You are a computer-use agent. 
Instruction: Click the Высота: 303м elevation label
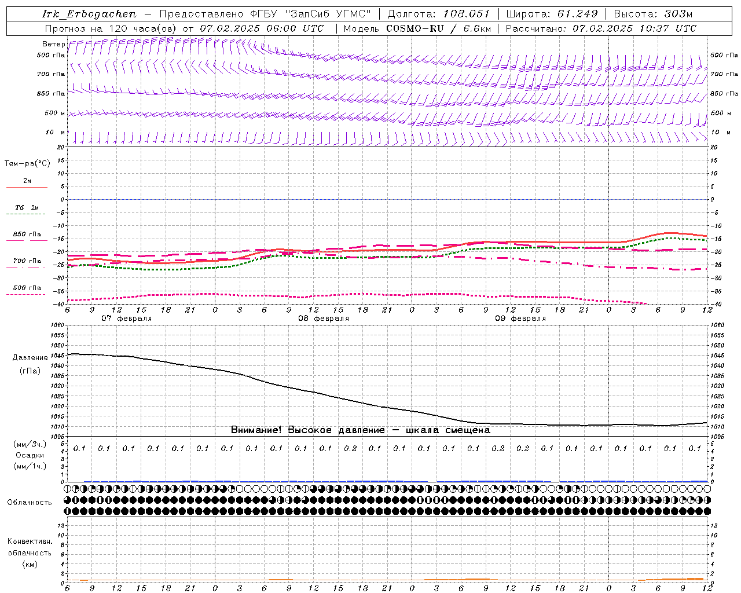(x=653, y=14)
